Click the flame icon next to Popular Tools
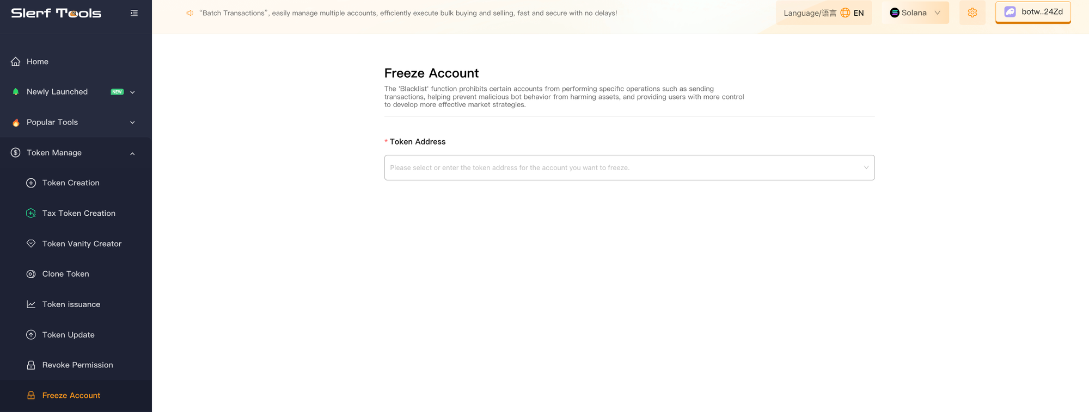The height and width of the screenshot is (412, 1089). [x=16, y=122]
